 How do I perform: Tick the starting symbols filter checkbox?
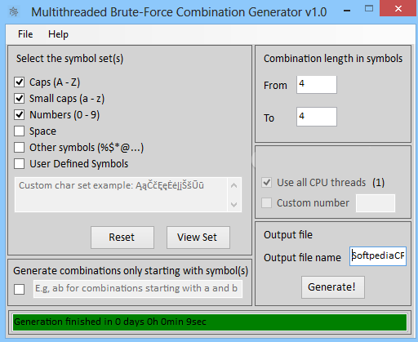[20, 289]
